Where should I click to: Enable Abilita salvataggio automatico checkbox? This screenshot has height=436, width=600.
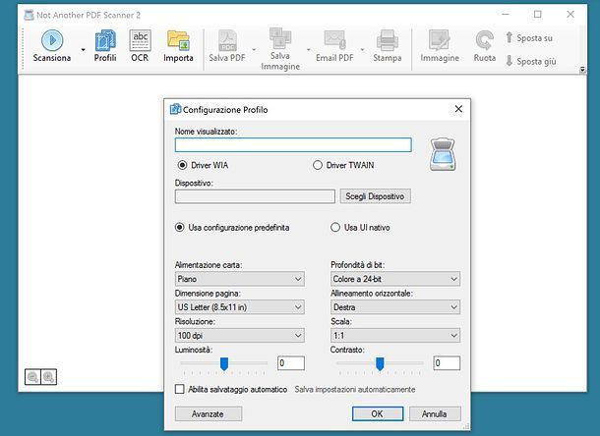point(179,390)
